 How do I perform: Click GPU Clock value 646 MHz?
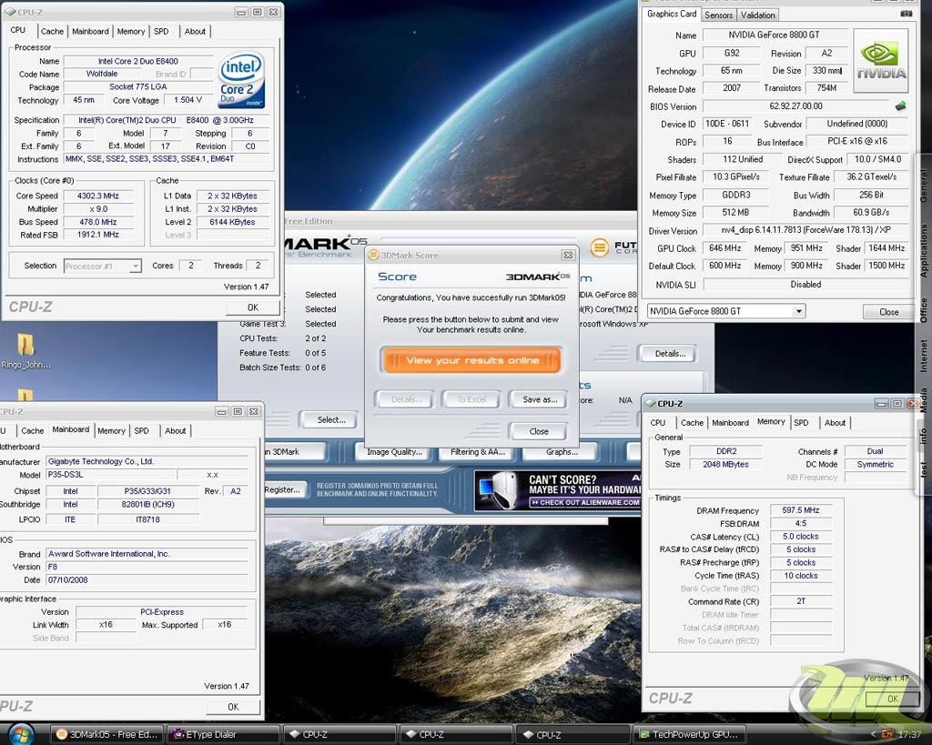(724, 248)
